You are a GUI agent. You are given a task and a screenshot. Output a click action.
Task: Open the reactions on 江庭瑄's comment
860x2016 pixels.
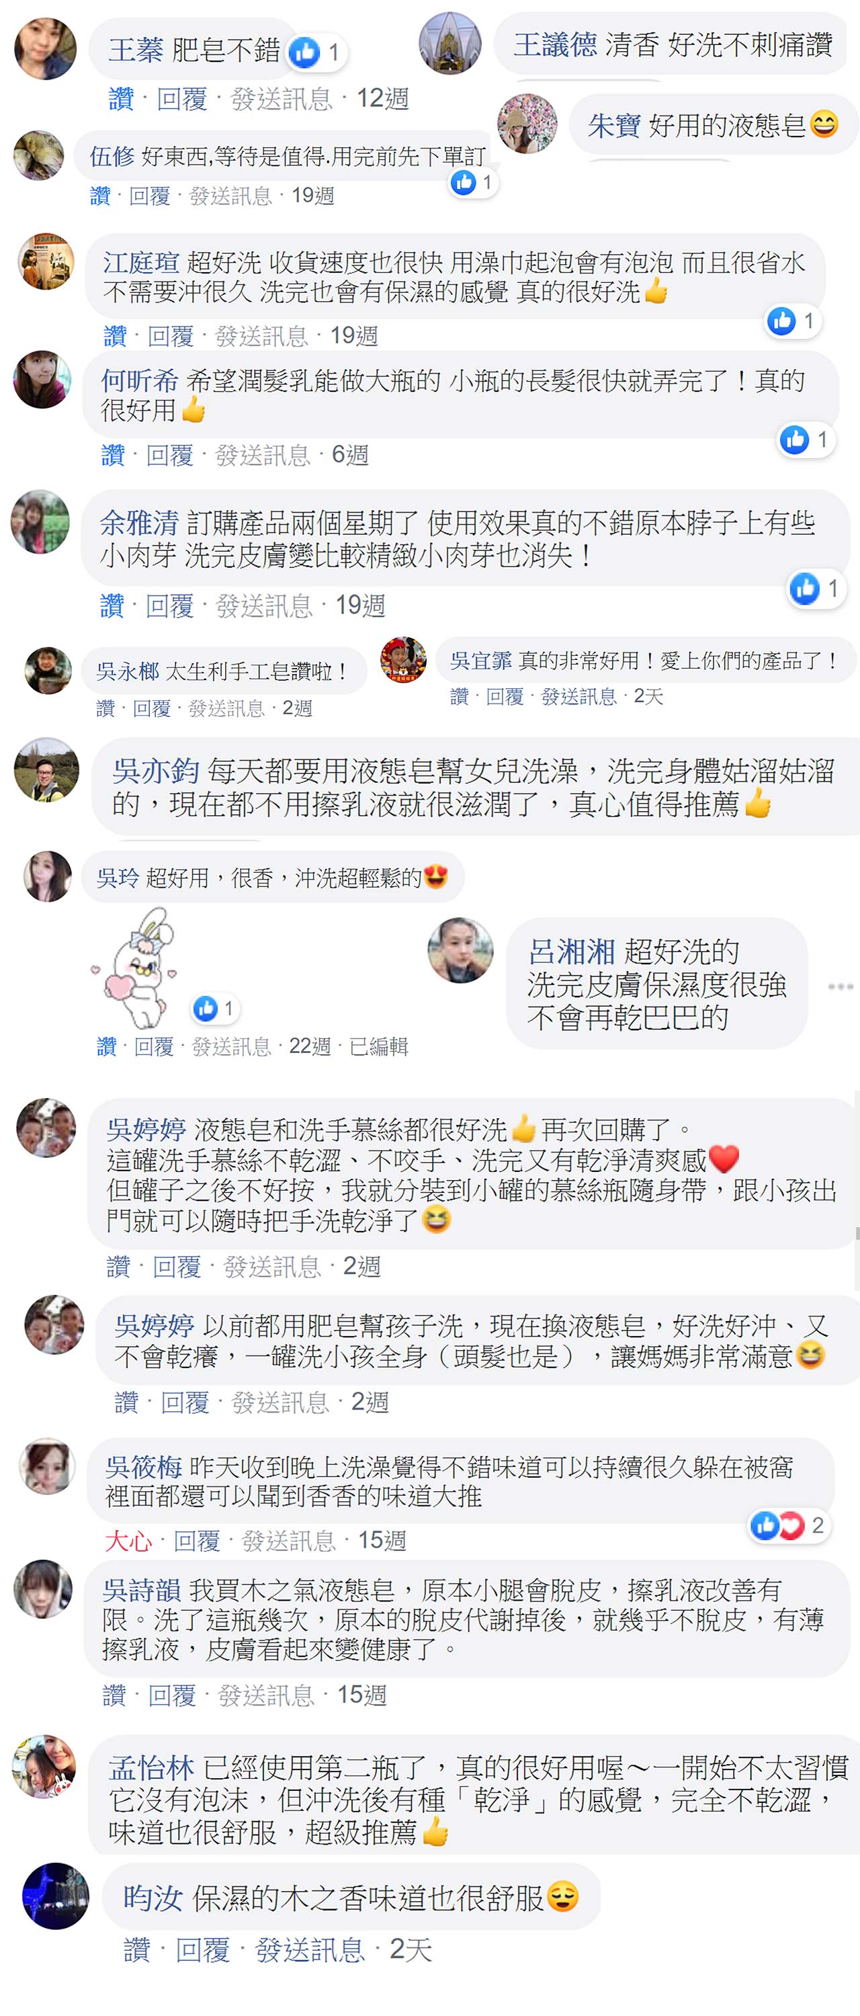point(793,321)
